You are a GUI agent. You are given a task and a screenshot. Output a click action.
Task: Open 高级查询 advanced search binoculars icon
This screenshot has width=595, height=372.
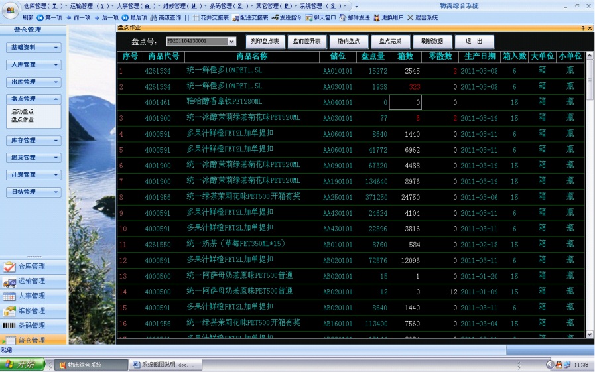pyautogui.click(x=154, y=17)
